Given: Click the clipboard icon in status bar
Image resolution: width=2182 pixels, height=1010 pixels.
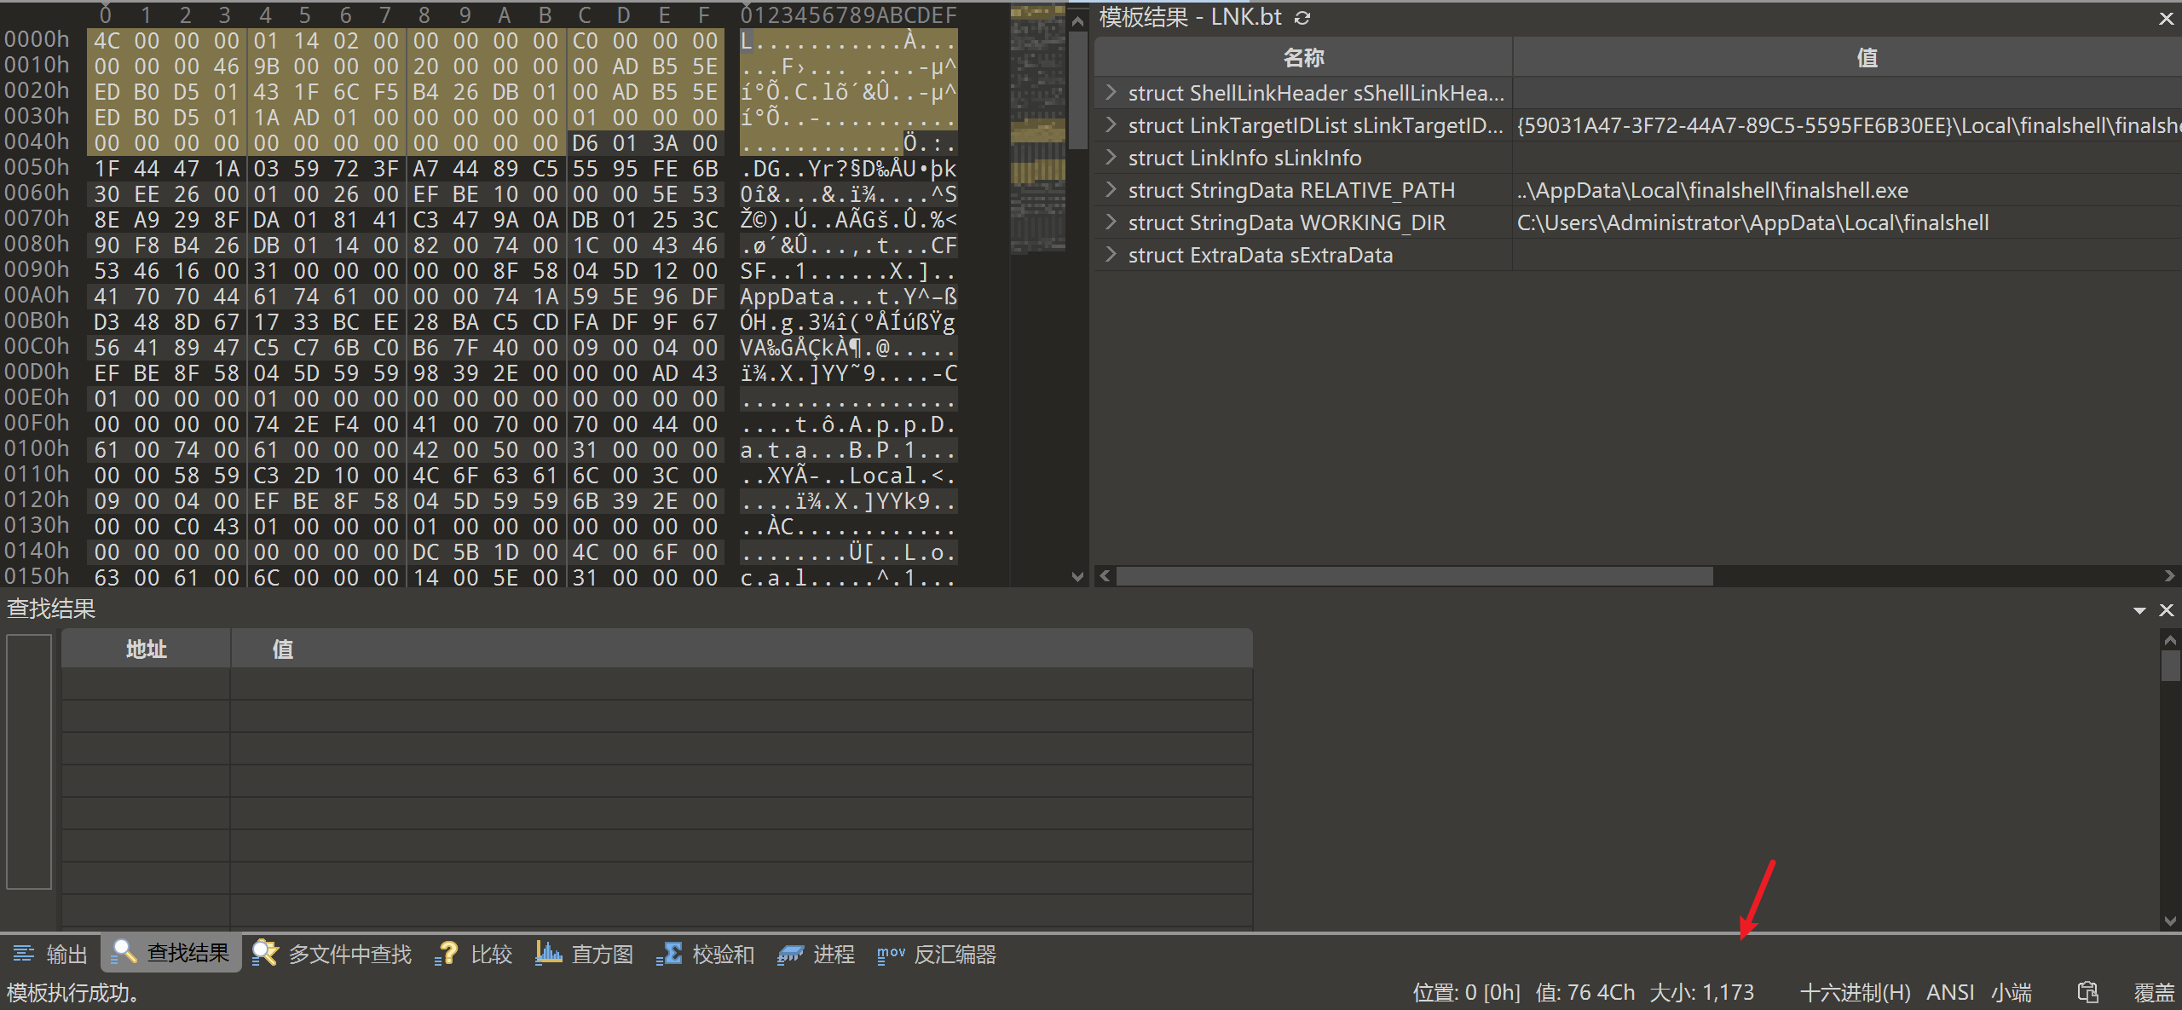Looking at the screenshot, I should click(2087, 992).
